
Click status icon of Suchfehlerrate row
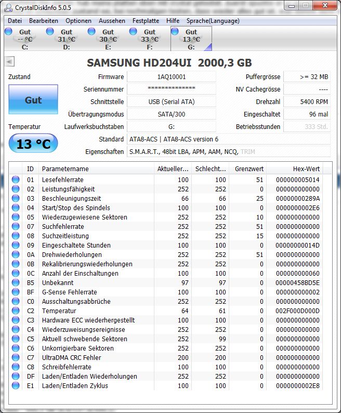(x=16, y=226)
